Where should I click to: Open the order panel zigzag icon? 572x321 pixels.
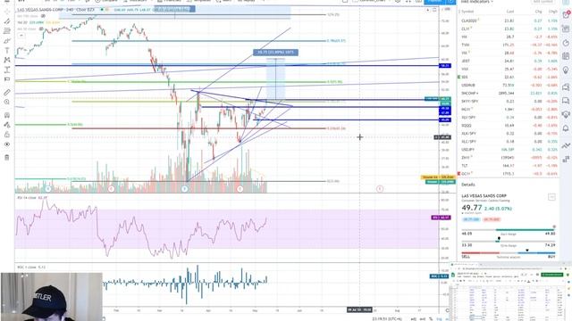pyautogui.click(x=566, y=145)
